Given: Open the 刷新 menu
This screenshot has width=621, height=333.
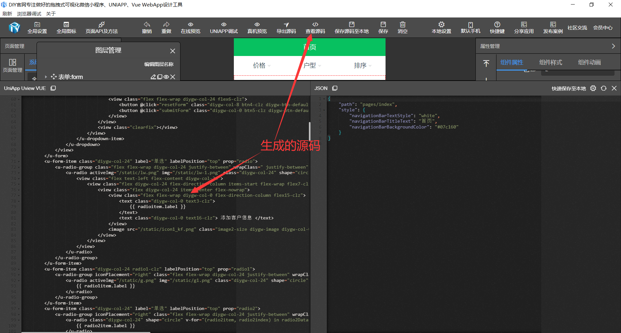Looking at the screenshot, I should click(7, 14).
